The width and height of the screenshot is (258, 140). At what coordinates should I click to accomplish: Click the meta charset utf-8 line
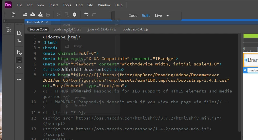[x=70, y=53]
